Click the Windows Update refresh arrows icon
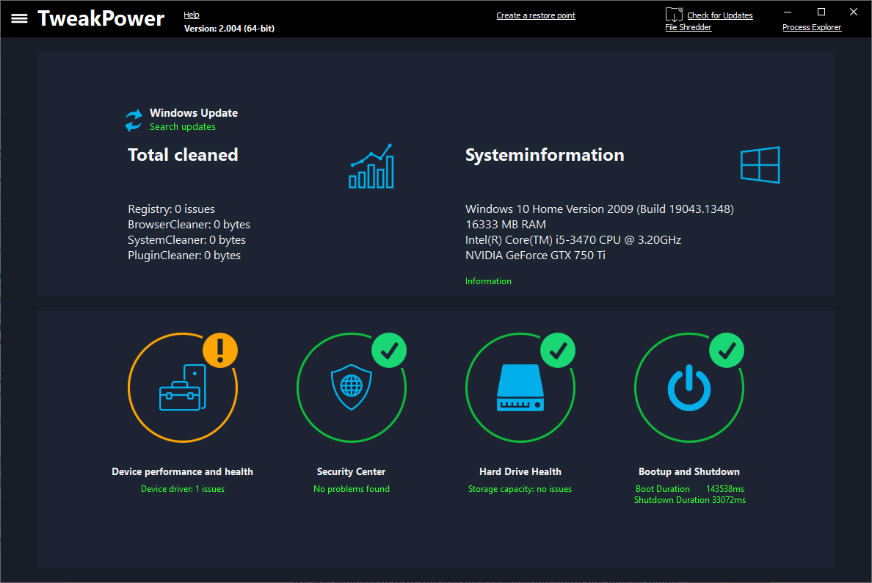 click(x=134, y=120)
